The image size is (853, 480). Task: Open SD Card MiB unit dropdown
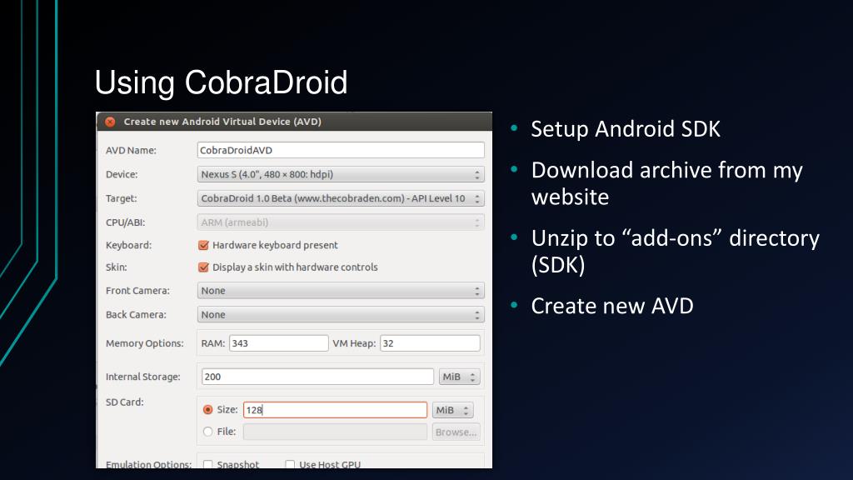point(452,410)
